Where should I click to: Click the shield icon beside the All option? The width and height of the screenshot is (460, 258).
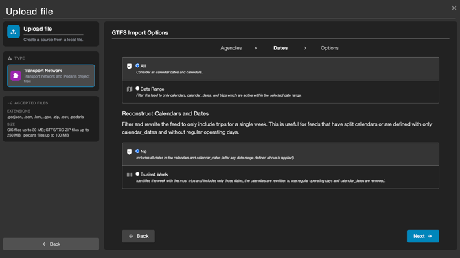[129, 67]
